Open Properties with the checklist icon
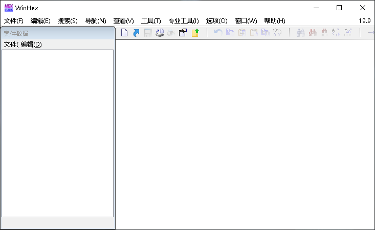Screen dimensions: 375x230 coord(183,33)
